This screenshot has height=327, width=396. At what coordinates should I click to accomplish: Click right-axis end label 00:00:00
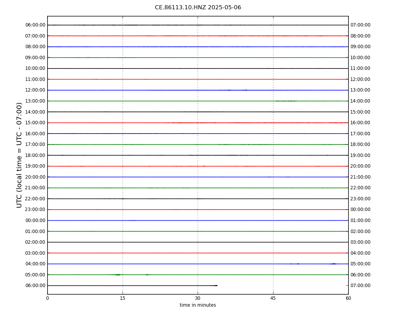click(x=361, y=210)
